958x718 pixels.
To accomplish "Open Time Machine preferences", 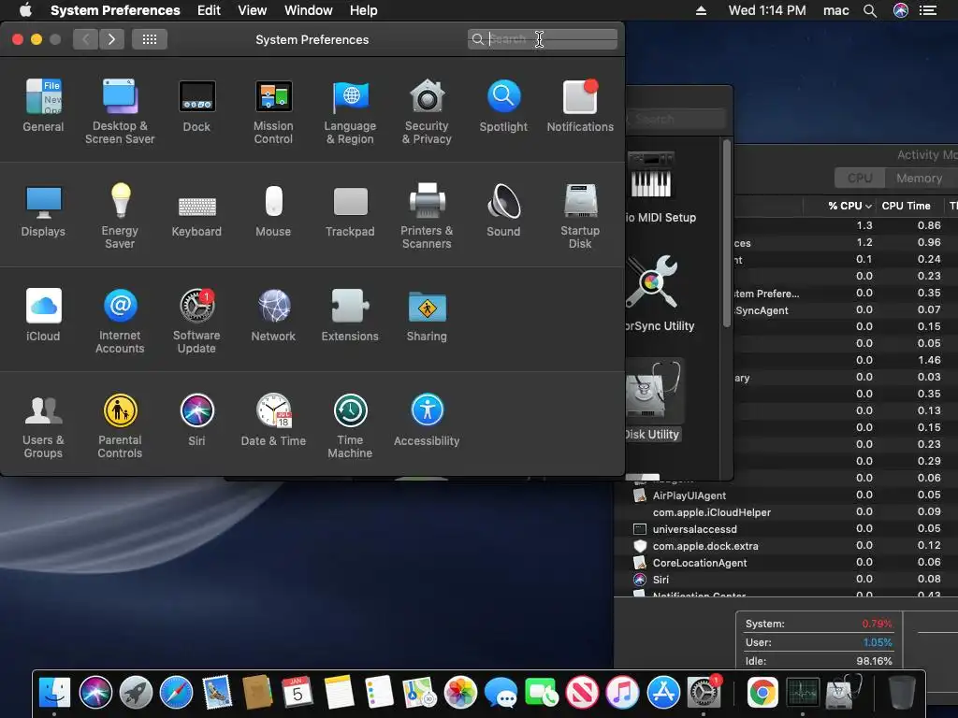I will pos(350,426).
